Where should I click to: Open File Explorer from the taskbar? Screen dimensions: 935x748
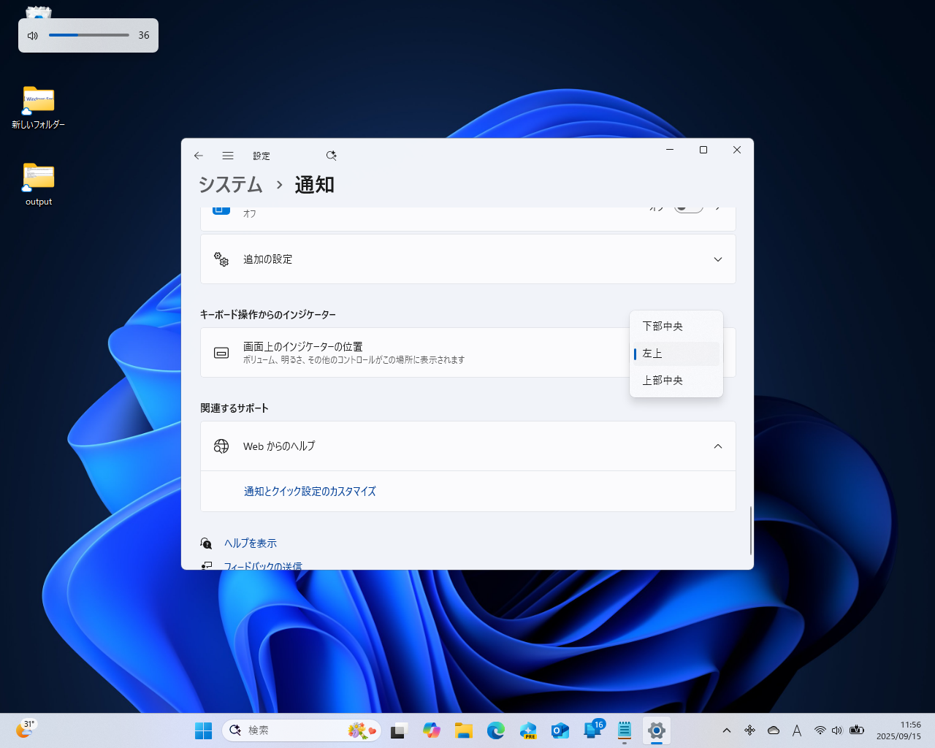coord(464,730)
